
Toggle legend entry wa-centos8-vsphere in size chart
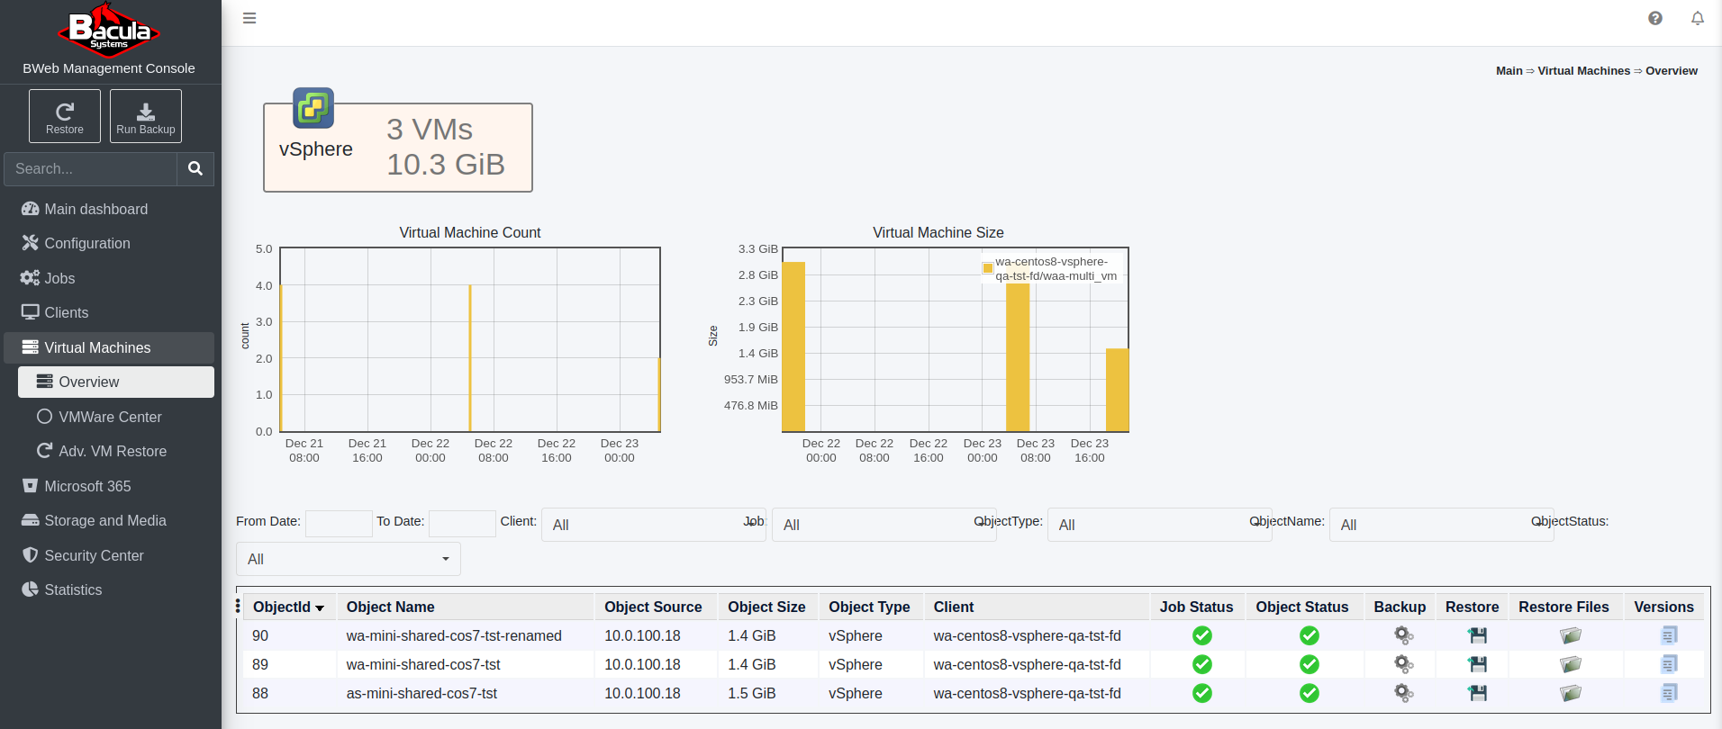(x=1050, y=268)
